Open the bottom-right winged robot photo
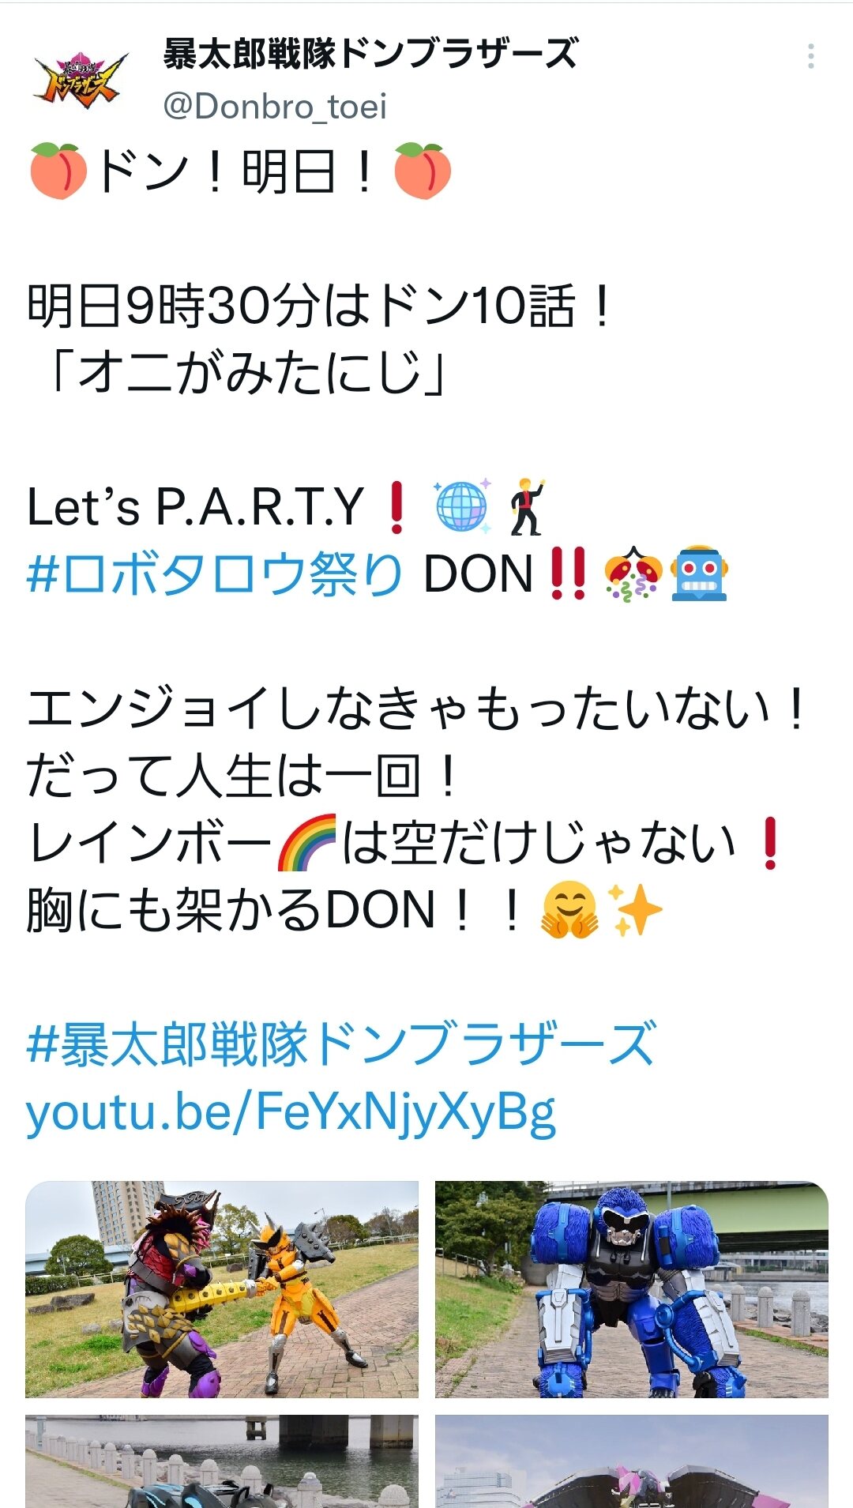The height and width of the screenshot is (1508, 853). (631, 1461)
